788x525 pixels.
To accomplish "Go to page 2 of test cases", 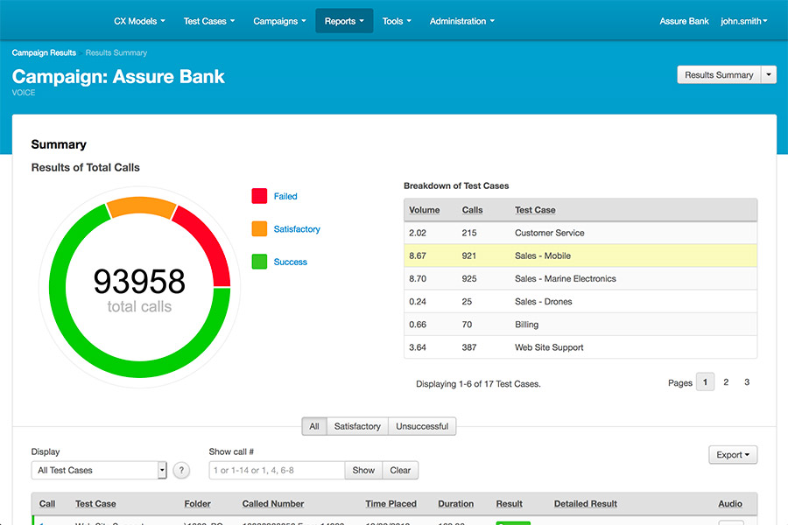I will pyautogui.click(x=726, y=382).
